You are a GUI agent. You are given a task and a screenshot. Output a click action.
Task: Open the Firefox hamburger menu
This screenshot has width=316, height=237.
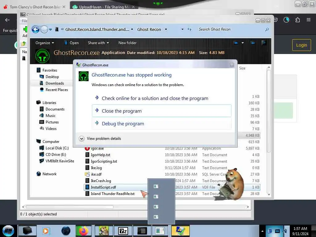308,20
